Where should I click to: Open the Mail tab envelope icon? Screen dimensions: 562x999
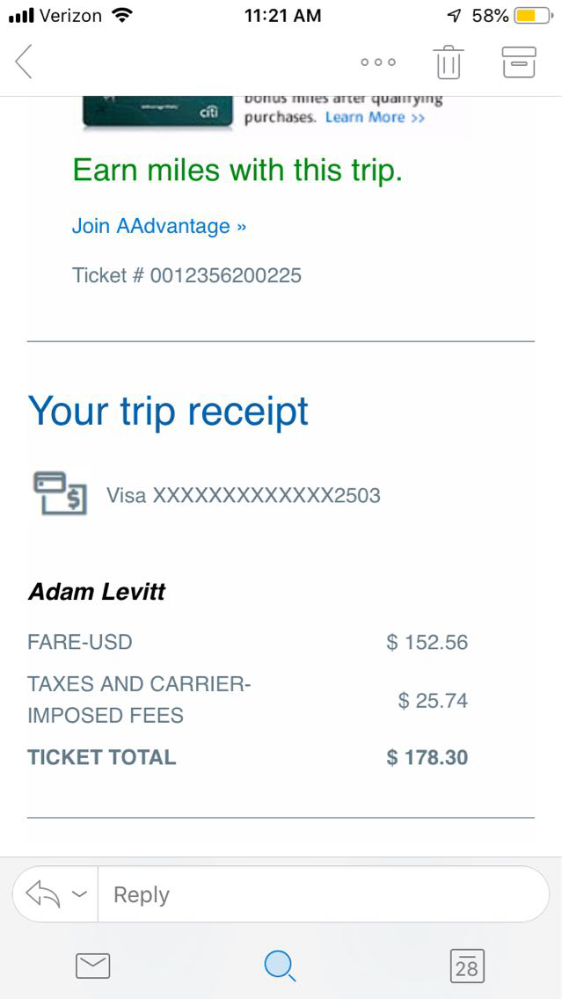tap(92, 966)
